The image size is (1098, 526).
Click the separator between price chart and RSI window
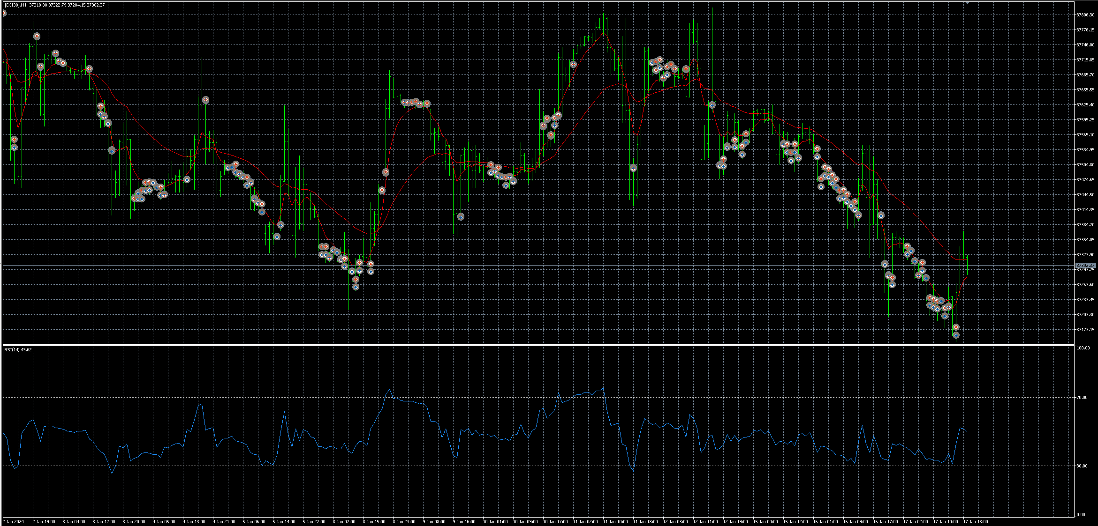pyautogui.click(x=538, y=345)
